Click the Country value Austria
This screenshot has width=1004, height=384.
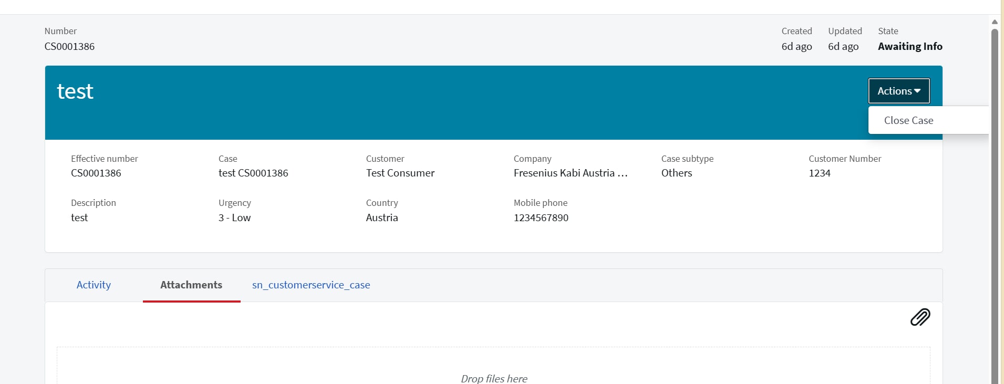click(x=382, y=217)
